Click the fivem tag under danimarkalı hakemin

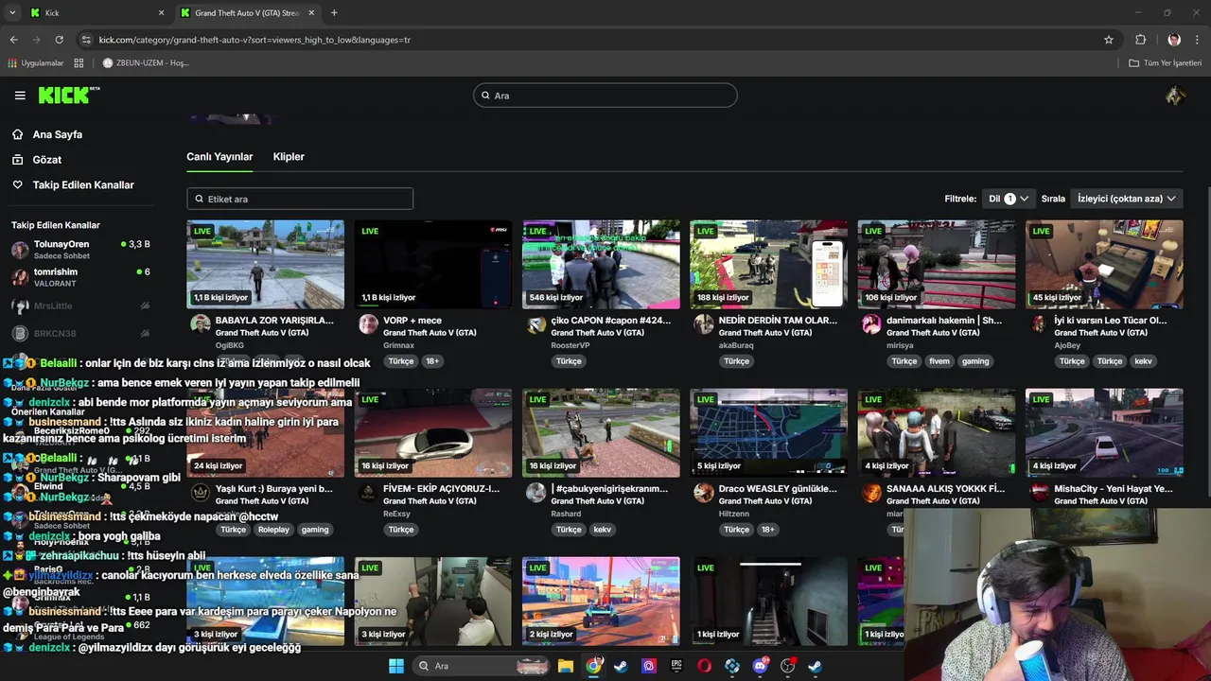pyautogui.click(x=939, y=361)
